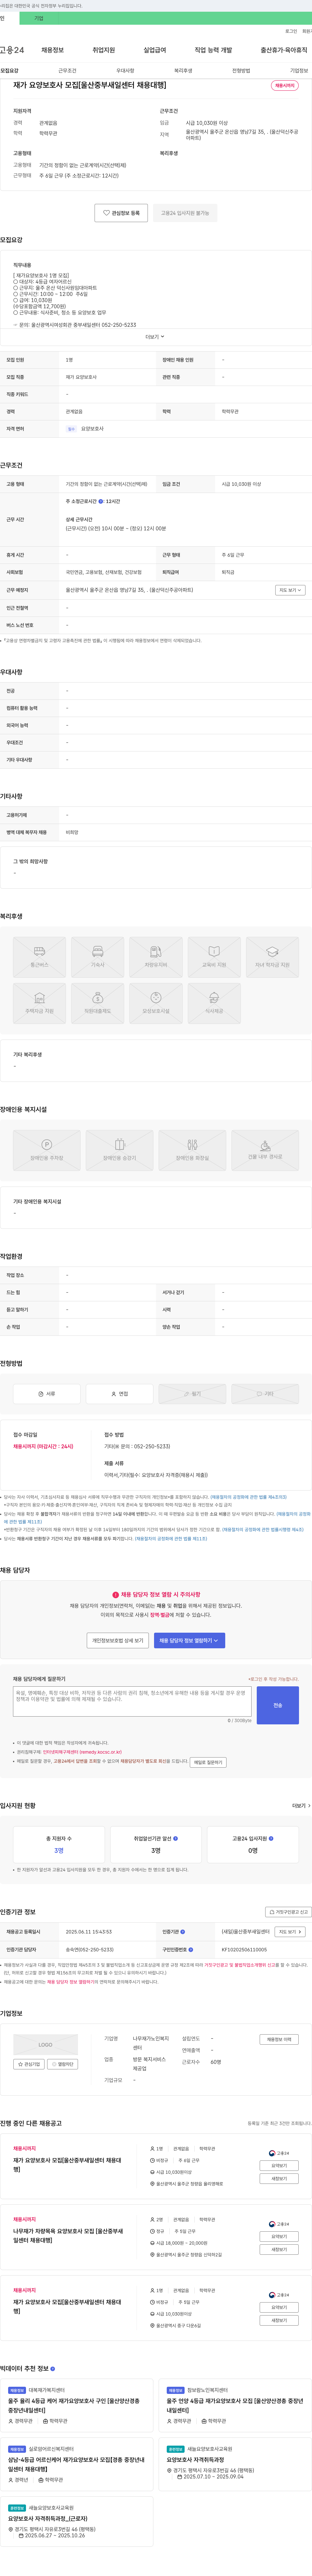Click the 차량유지비 welfare icon
Viewport: 312px width, 2576px height.
(156, 957)
